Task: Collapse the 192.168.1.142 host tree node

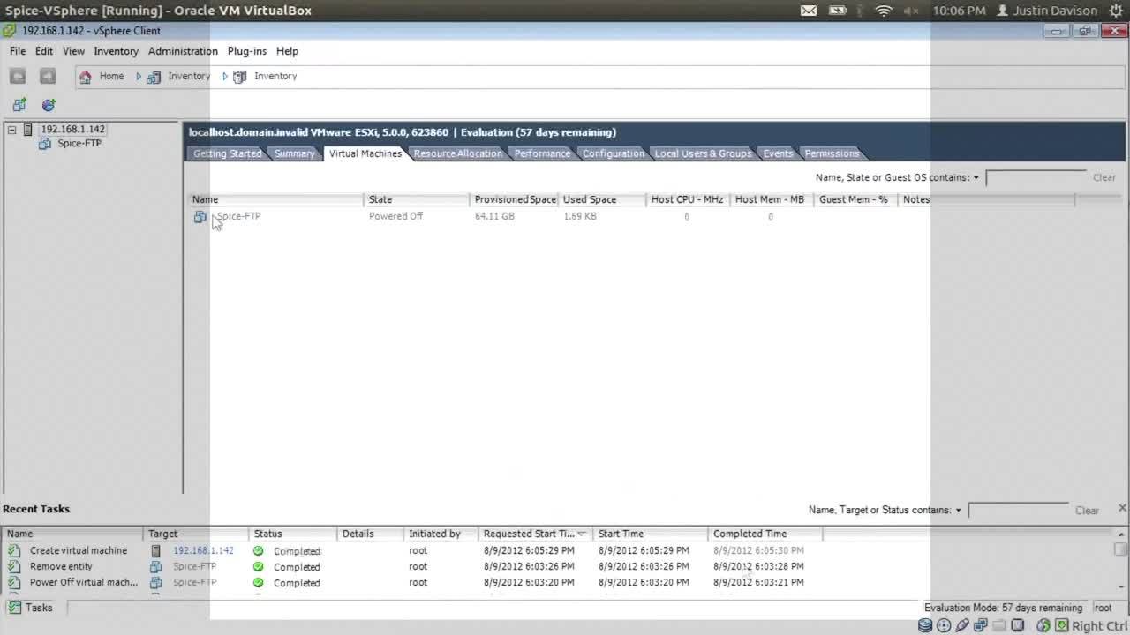Action: 11,130
